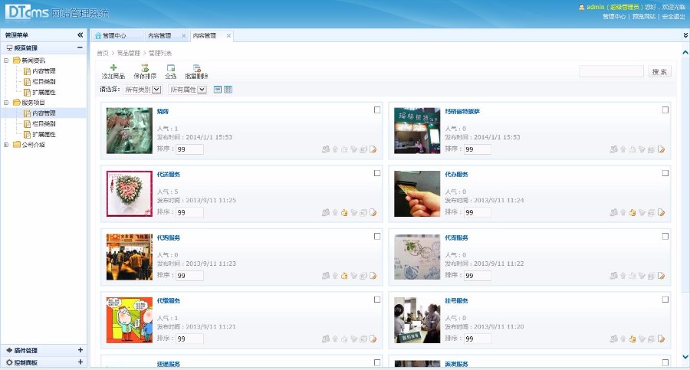Switch to the inactive 内容管理 tab
The width and height of the screenshot is (690, 370).
159,36
